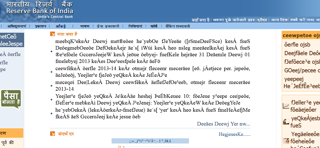This screenshot has height=148, width=320.
Task: Click orange arrow icon beside नया क्या है
Action: click(x=52, y=34)
